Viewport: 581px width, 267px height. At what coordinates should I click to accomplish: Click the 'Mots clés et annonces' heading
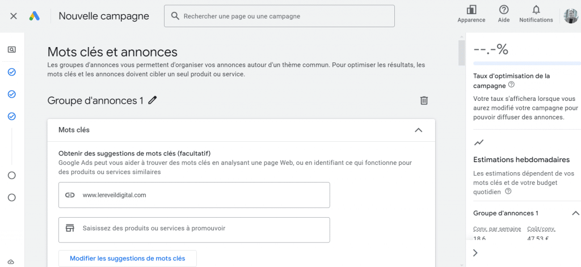coord(113,52)
